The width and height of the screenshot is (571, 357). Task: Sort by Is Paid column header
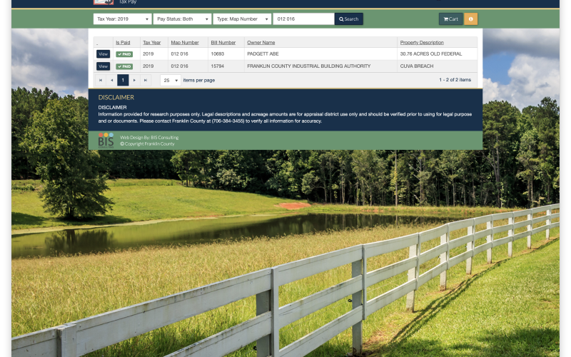[123, 43]
